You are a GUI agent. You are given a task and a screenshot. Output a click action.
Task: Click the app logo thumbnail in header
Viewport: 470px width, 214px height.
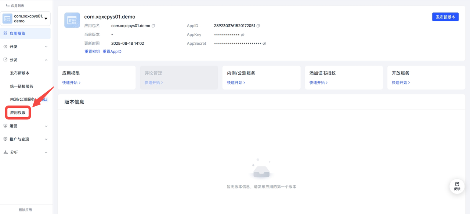(x=72, y=20)
